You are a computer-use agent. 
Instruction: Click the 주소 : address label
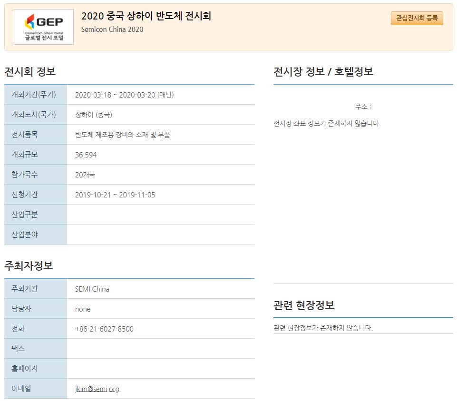click(363, 107)
